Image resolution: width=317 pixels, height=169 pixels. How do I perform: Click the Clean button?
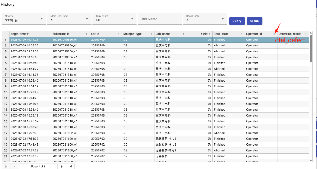coord(254,21)
